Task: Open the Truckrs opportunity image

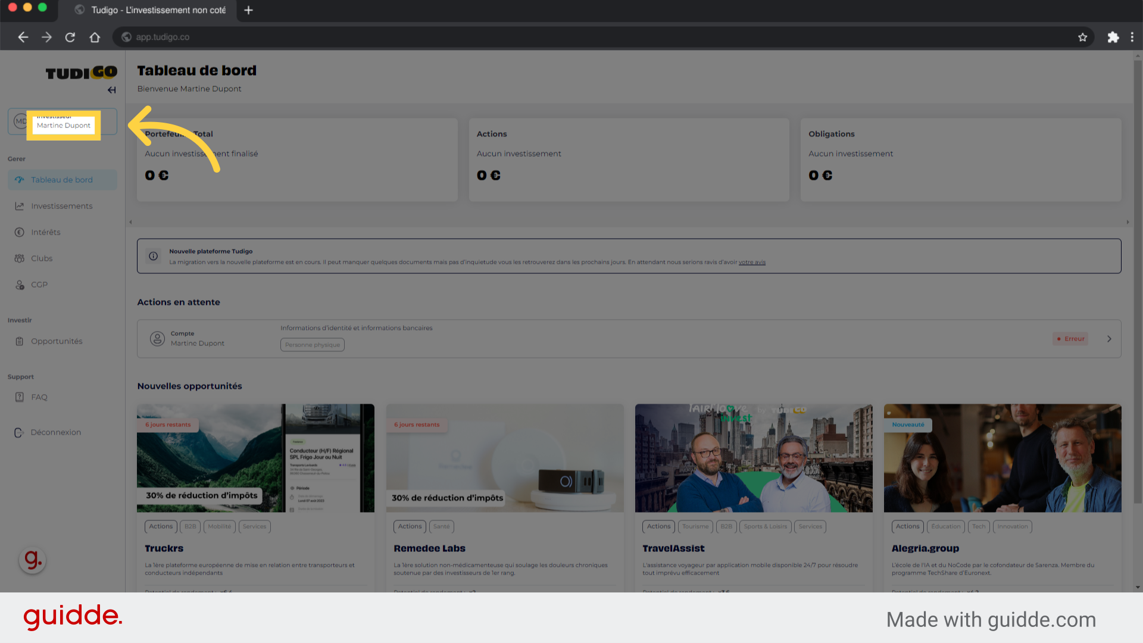Action: [x=255, y=458]
